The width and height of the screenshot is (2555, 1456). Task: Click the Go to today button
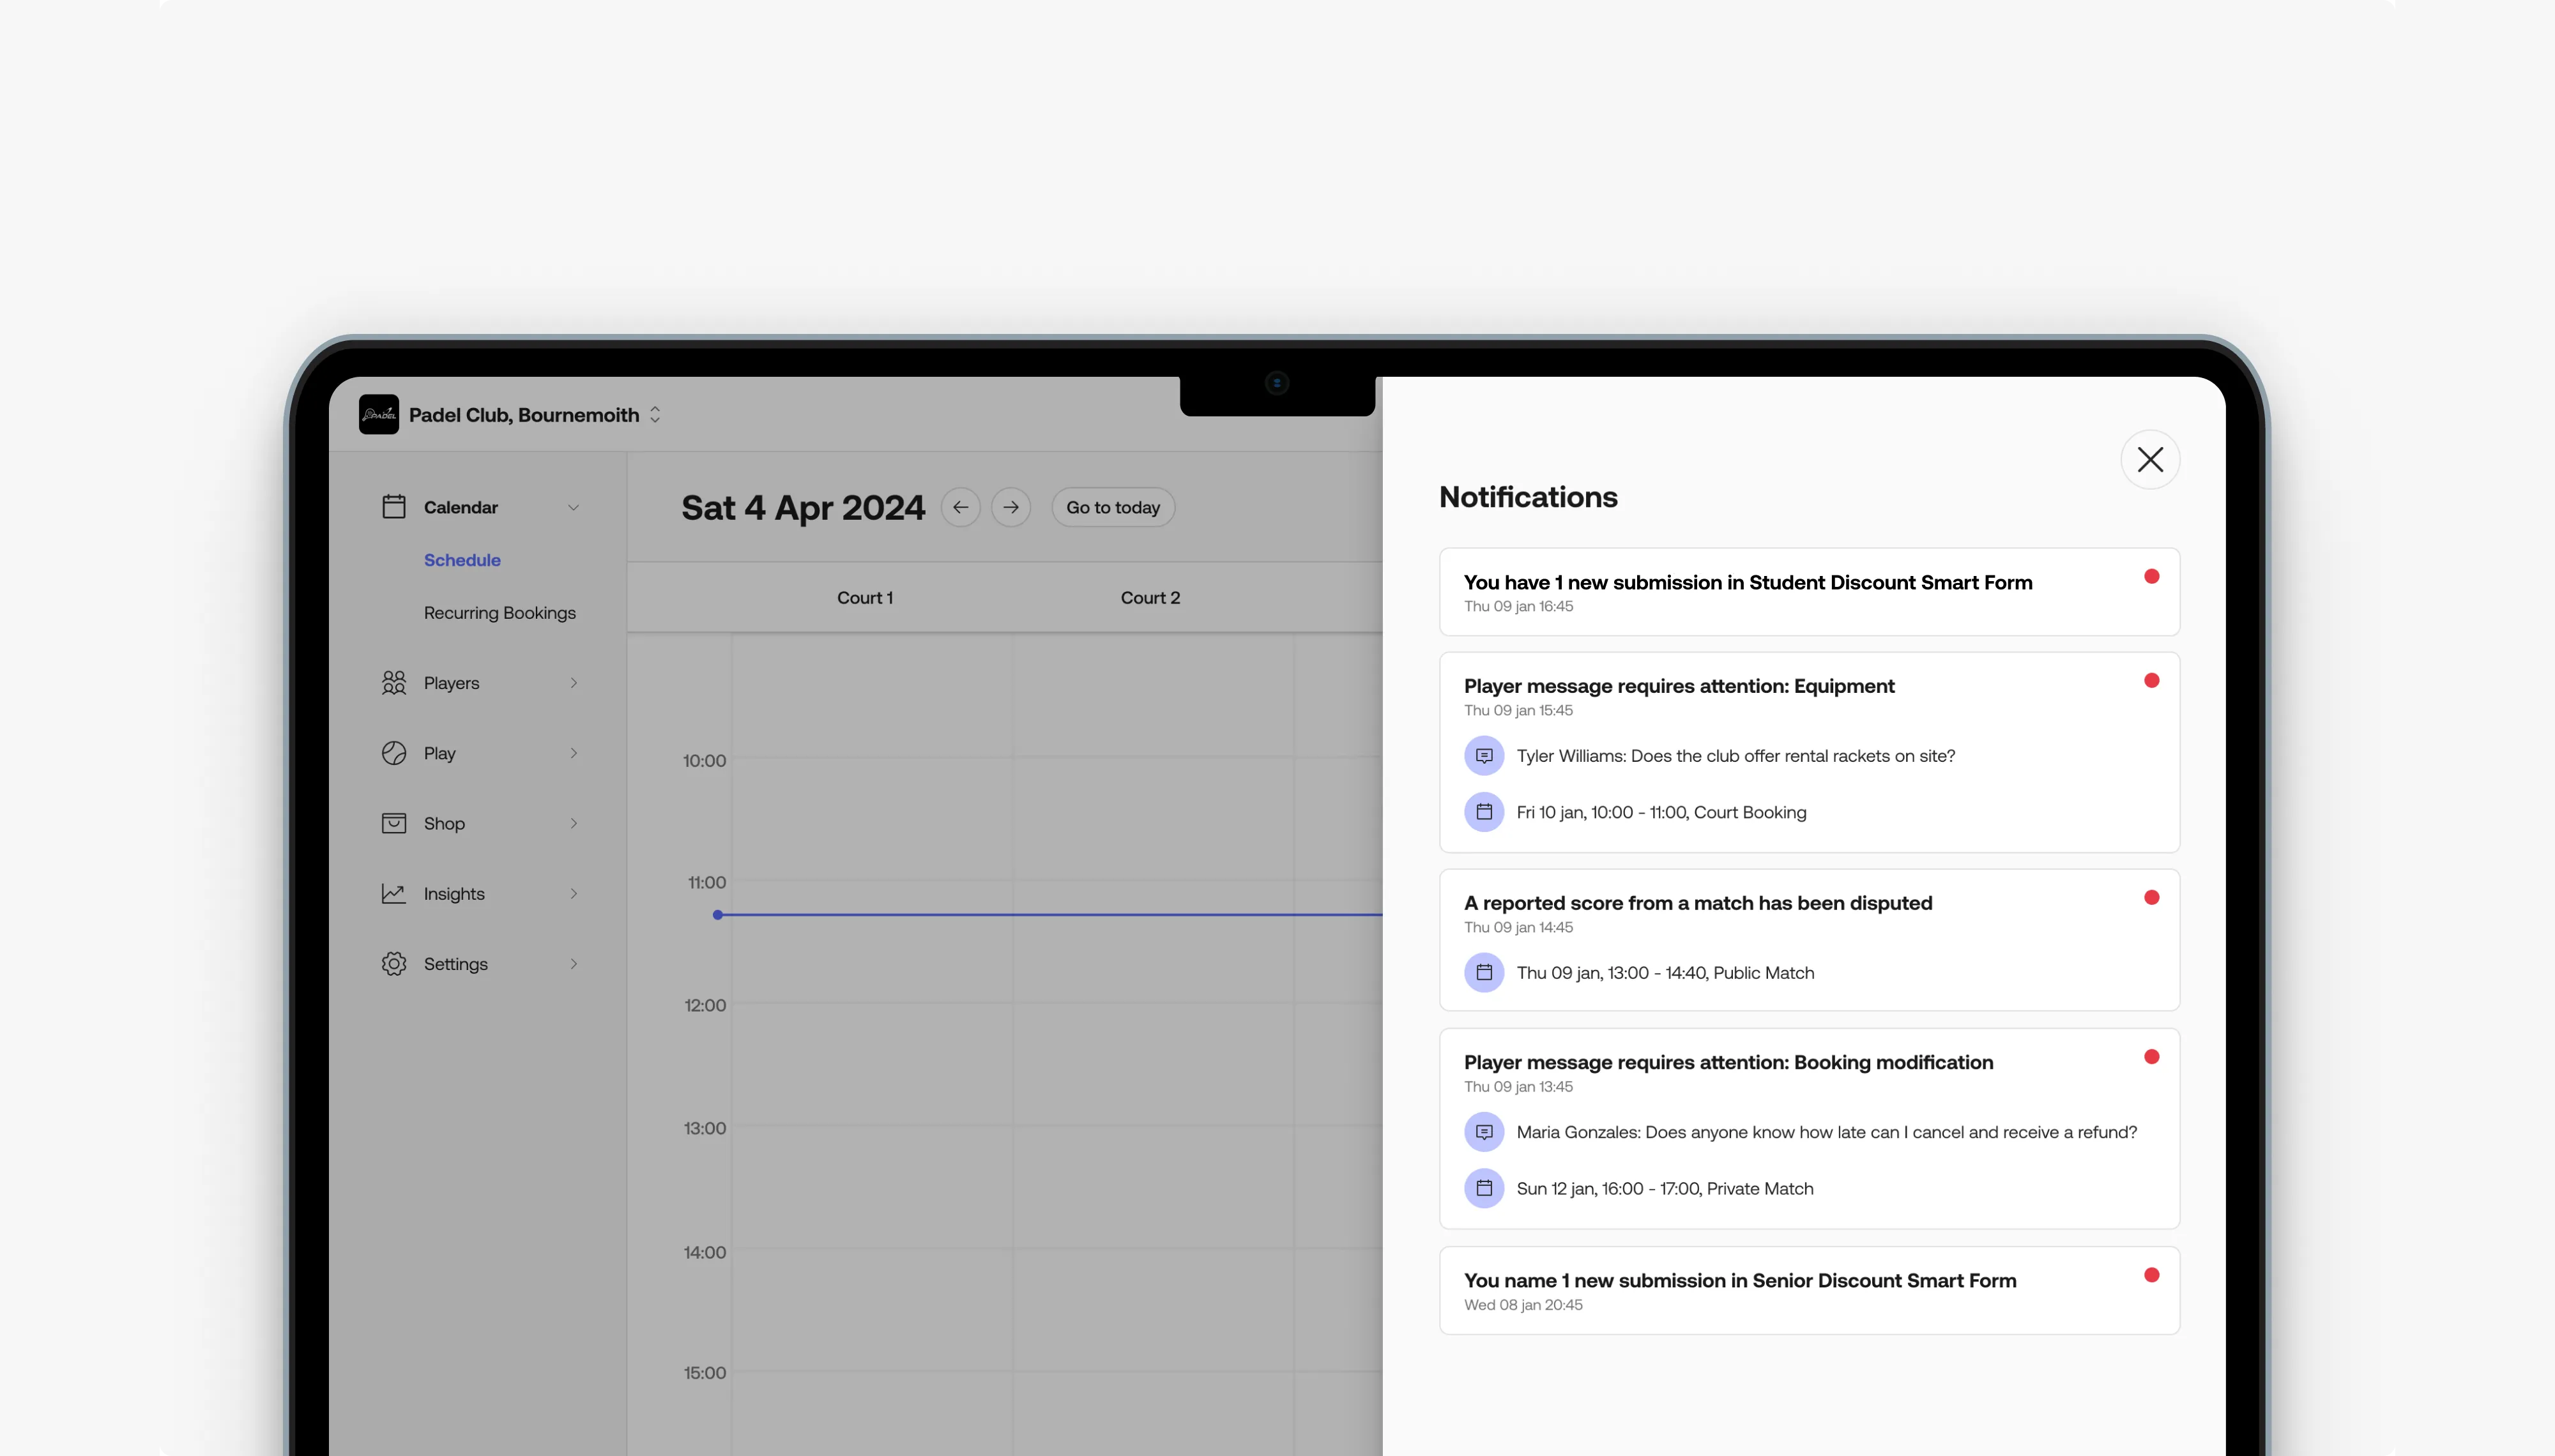pos(1112,507)
